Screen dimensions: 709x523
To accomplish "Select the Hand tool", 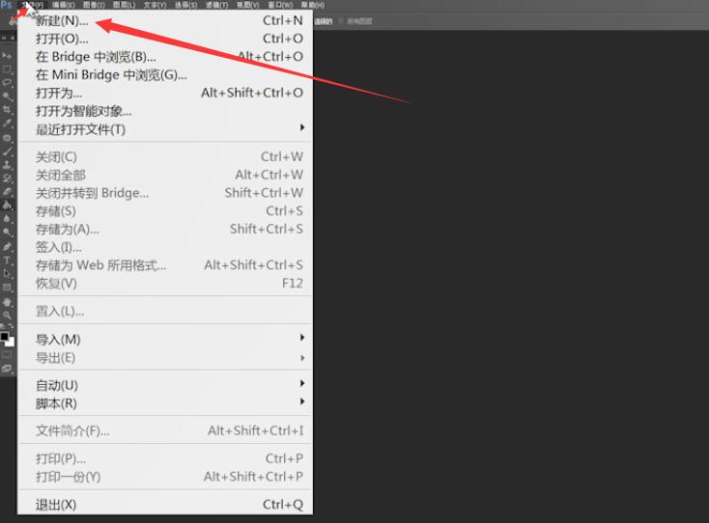I will (x=7, y=301).
